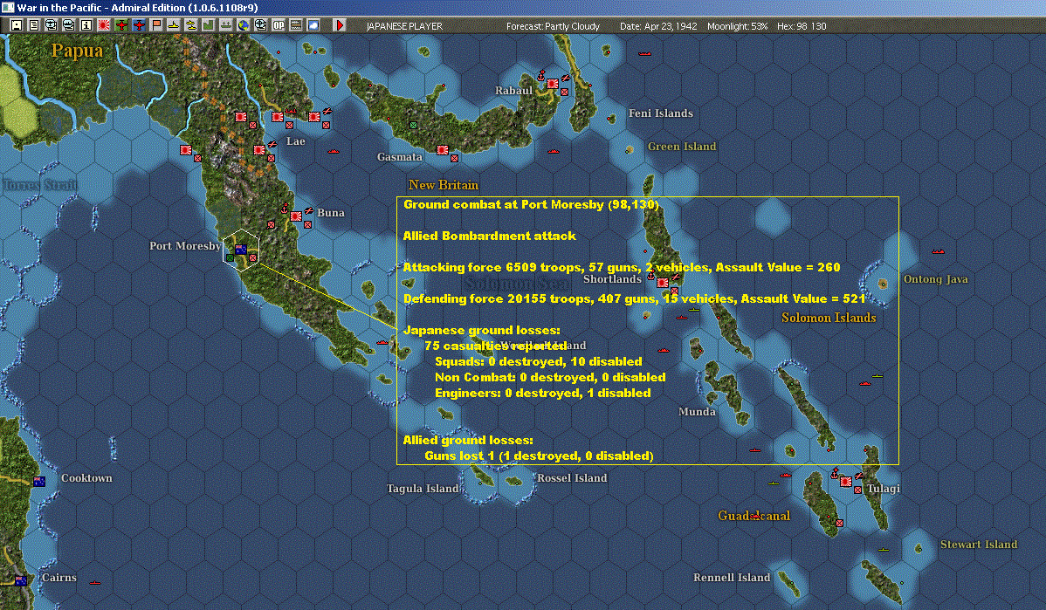Image resolution: width=1046 pixels, height=610 pixels.
Task: Select the Australian flag at Cairns
Action: [x=21, y=580]
